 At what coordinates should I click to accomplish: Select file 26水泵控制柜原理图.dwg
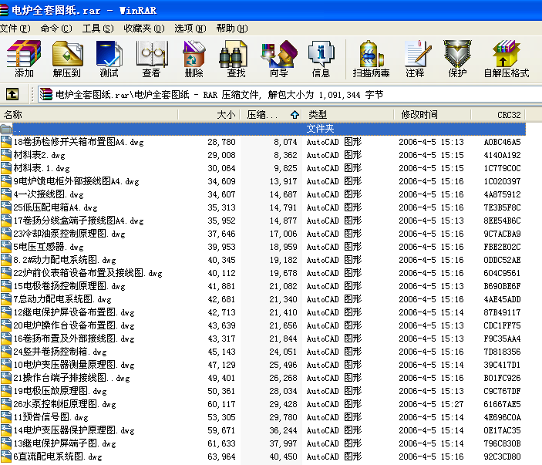pyautogui.click(x=65, y=405)
